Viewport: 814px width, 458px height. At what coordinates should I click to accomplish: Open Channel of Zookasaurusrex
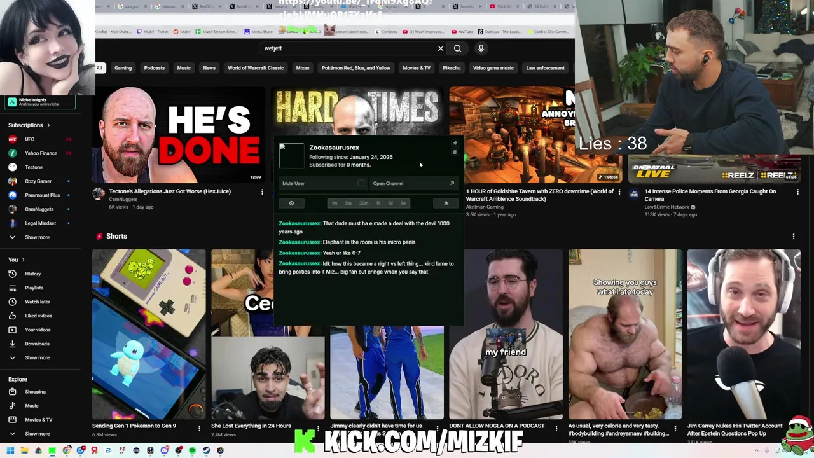[x=413, y=183]
